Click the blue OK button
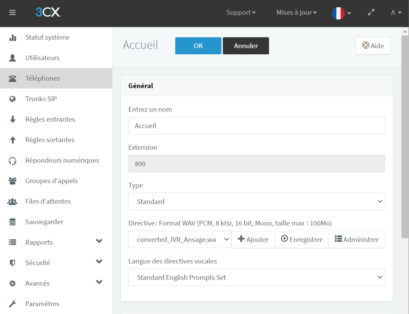The width and height of the screenshot is (409, 314). (198, 46)
